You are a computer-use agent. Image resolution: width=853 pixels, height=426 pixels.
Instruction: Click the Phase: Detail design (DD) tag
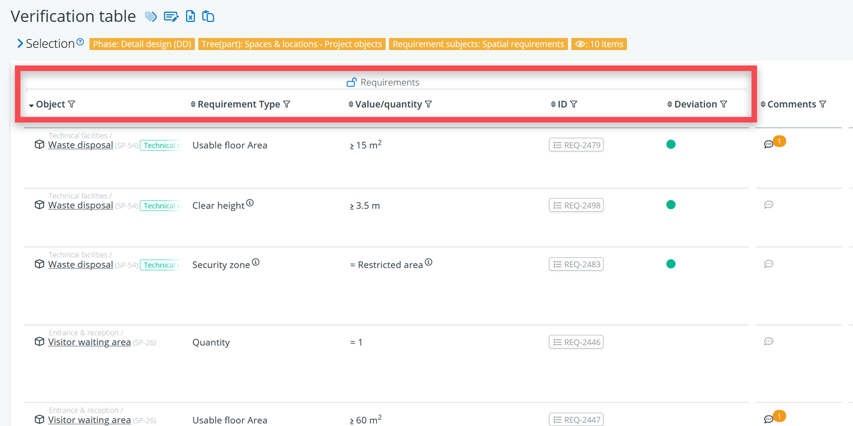pyautogui.click(x=142, y=44)
